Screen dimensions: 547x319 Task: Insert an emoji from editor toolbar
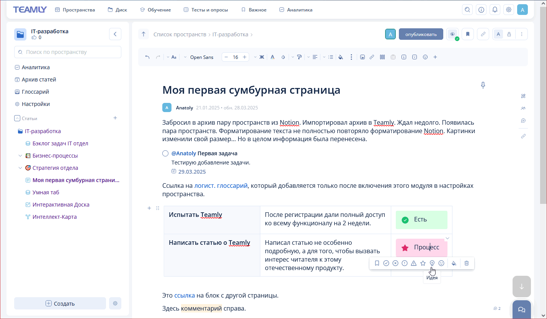click(x=425, y=57)
